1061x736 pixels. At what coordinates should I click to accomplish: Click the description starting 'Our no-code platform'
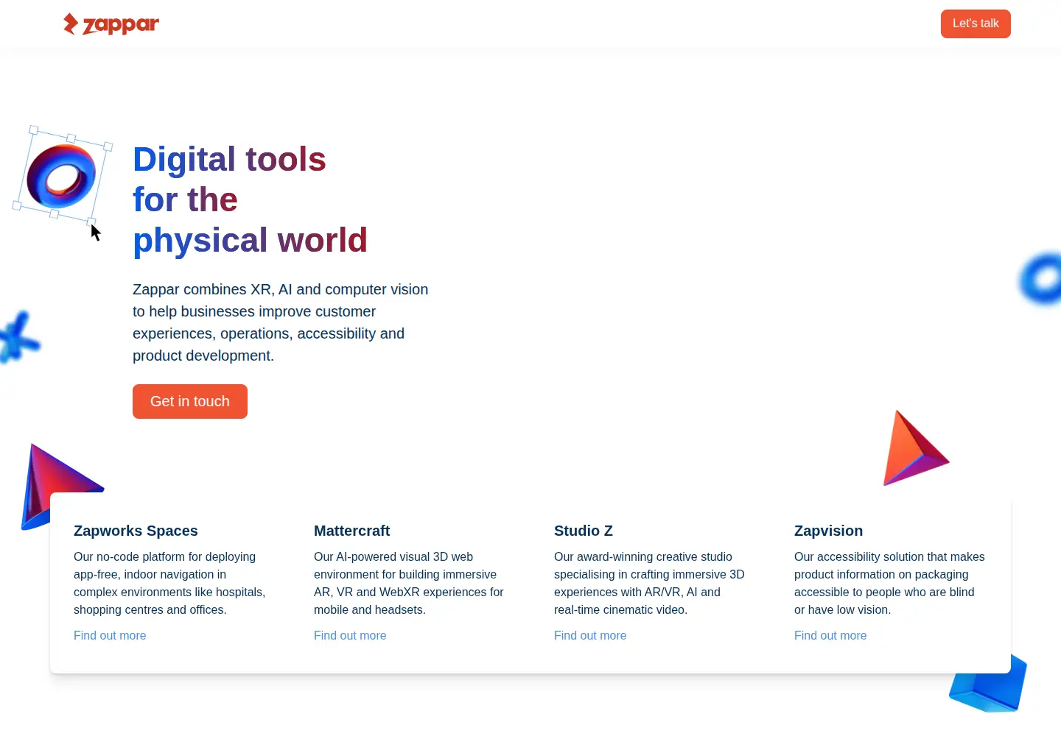(x=169, y=583)
